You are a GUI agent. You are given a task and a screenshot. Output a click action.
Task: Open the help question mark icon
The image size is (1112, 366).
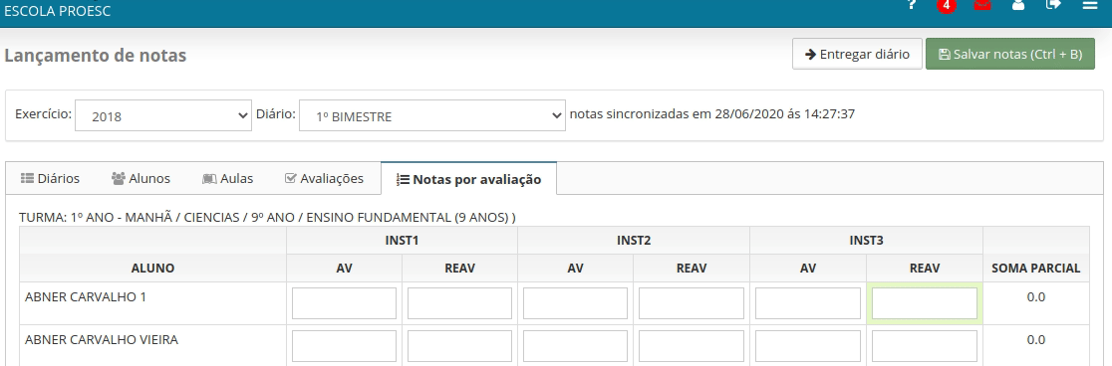tap(912, 4)
